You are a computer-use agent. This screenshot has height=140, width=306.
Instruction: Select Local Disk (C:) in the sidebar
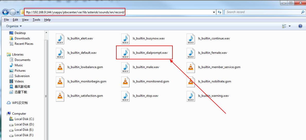24,119
